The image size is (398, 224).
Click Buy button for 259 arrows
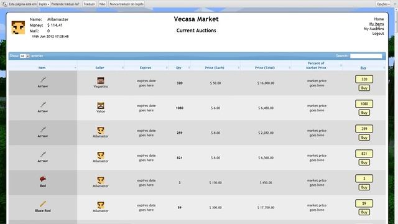click(x=364, y=138)
